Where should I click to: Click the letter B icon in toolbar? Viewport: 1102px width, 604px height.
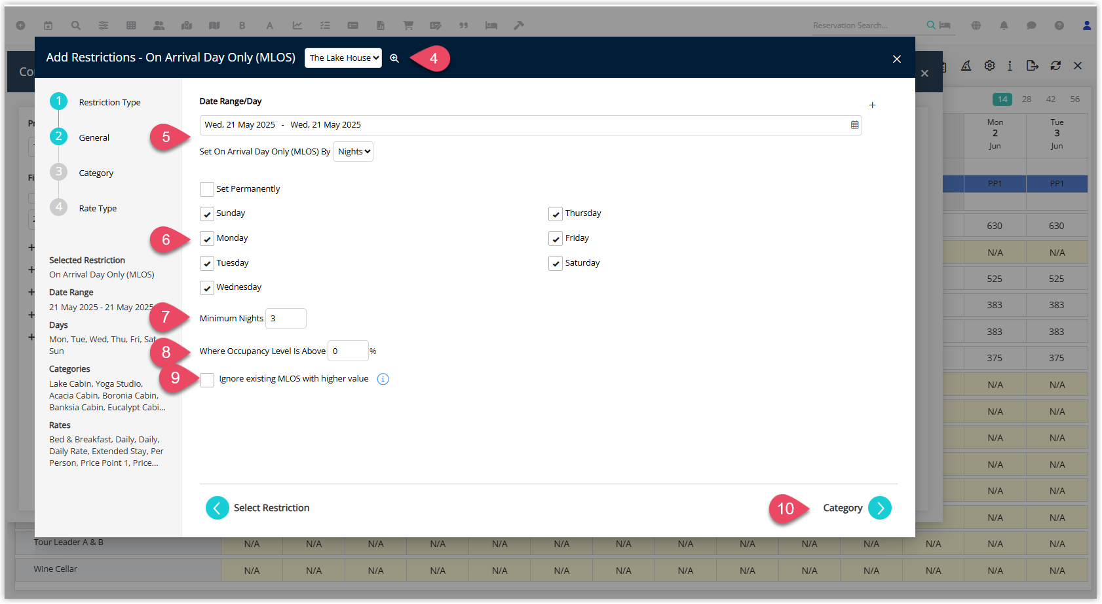pyautogui.click(x=242, y=26)
